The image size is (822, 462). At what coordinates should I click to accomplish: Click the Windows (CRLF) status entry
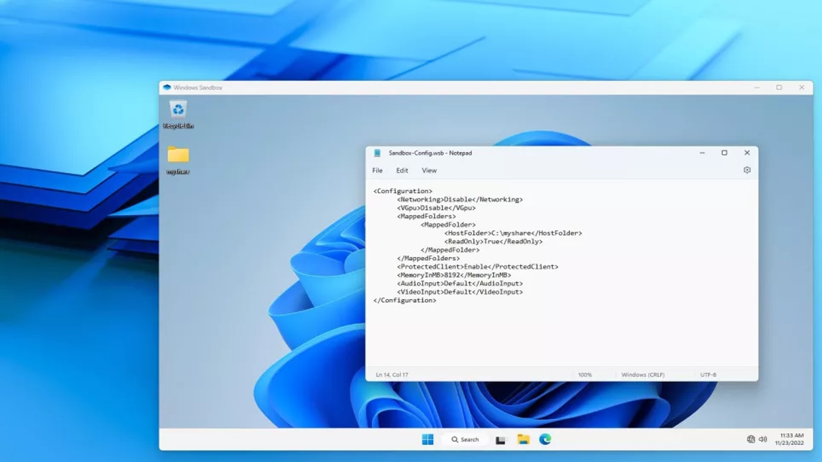click(x=643, y=375)
